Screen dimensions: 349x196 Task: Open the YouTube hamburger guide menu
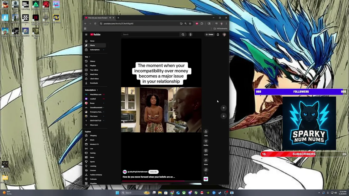(86, 35)
